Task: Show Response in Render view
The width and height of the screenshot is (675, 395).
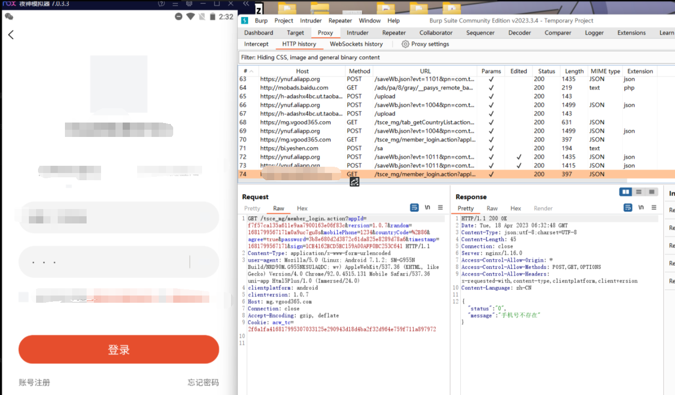Action: point(543,208)
